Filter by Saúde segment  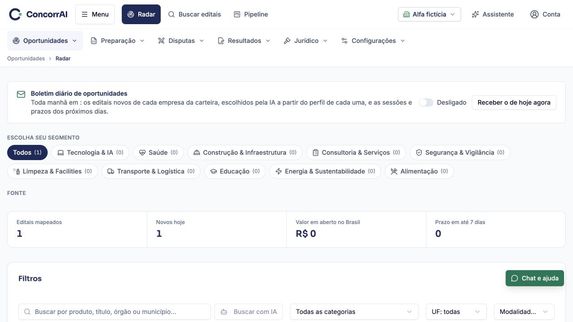click(x=158, y=153)
